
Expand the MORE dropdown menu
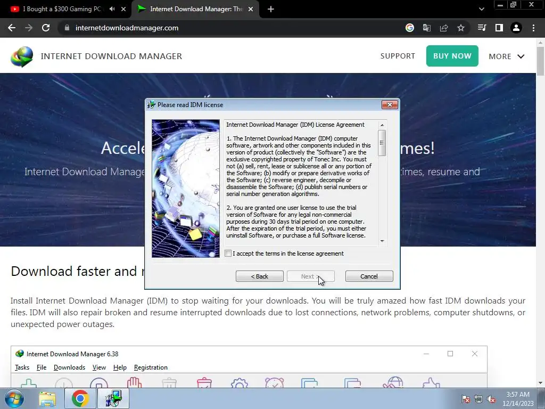click(x=507, y=56)
